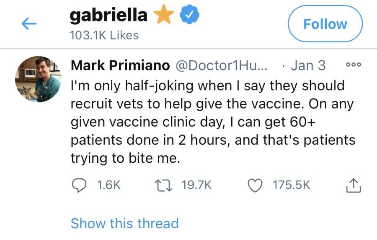The image size is (377, 240).
Task: View the 175.5K likes count
Action: click(x=292, y=185)
